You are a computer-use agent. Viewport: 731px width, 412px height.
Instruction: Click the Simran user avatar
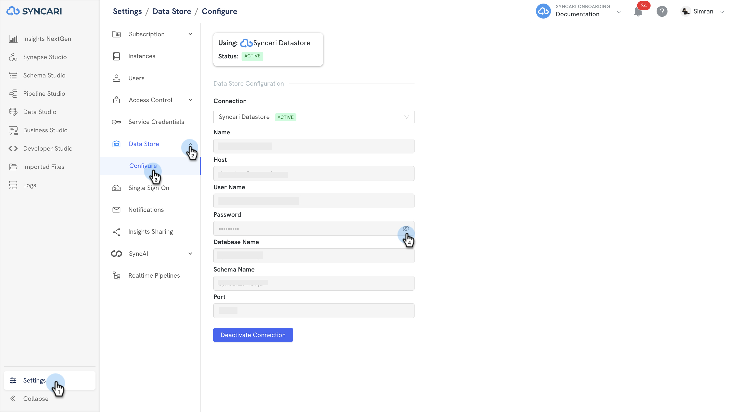686,11
